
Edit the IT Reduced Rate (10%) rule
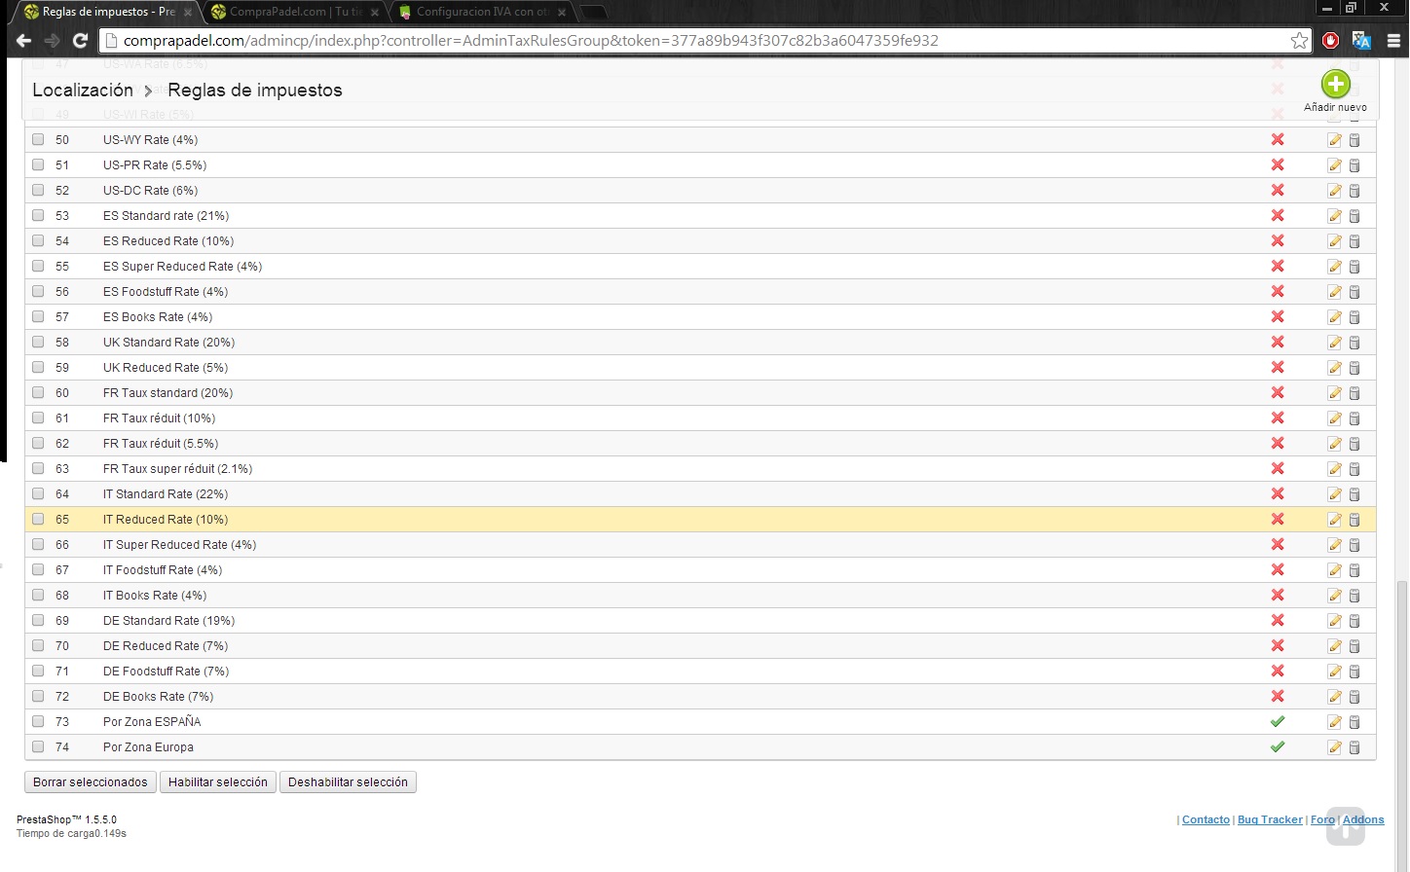point(1334,520)
